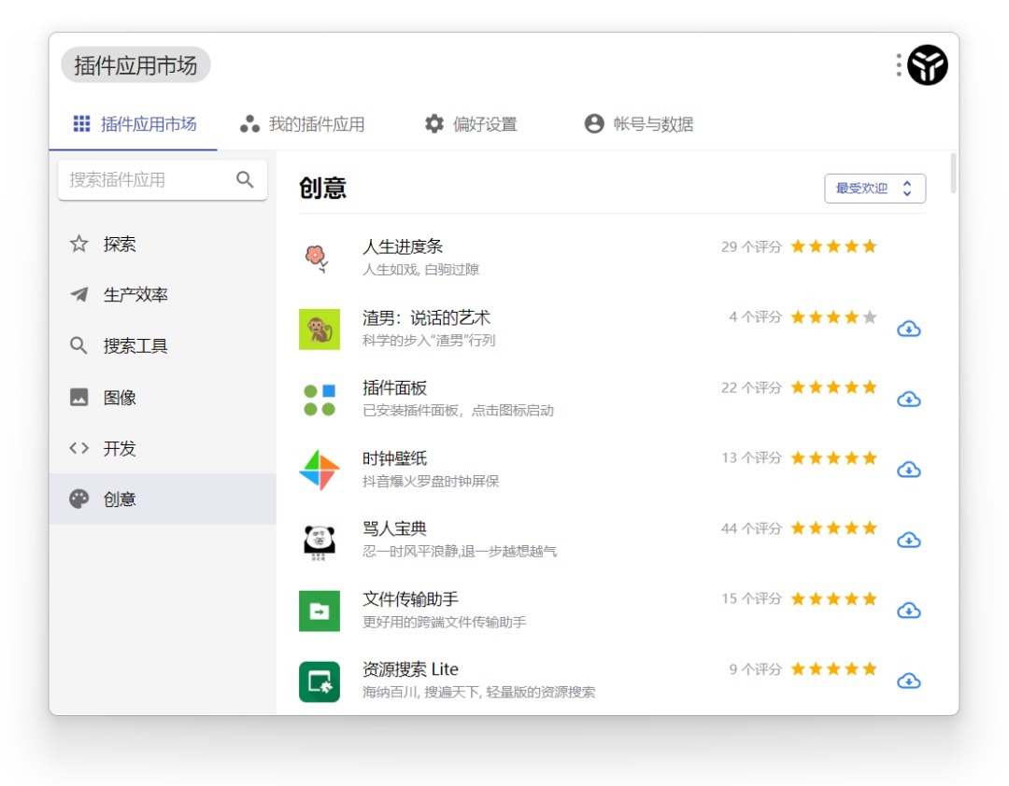Click the 插件应用市场 title pill
The height and width of the screenshot is (786, 1009).
tap(135, 65)
